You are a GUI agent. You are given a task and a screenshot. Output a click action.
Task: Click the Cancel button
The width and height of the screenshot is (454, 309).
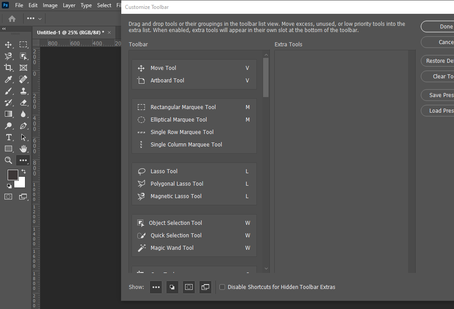(x=437, y=42)
